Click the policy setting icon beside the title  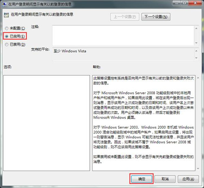(6, 15)
